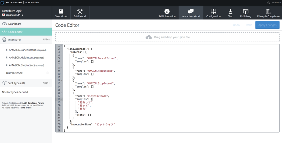Image resolution: width=282 pixels, height=143 pixels.
Task: Collapse the samples fold on line 18
Action: click(61, 99)
